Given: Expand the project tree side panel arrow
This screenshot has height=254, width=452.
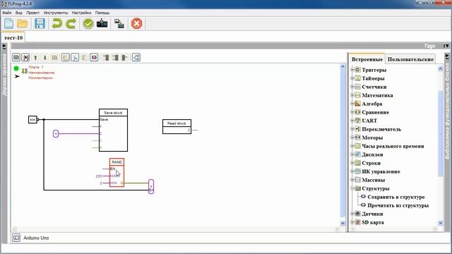Looking at the screenshot, I should click(4, 47).
